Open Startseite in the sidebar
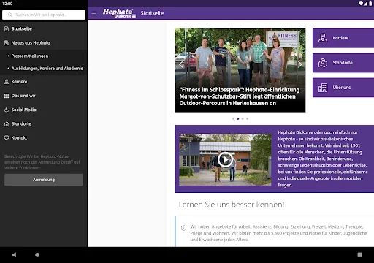Screen dimensions: 374x263 click(44, 29)
